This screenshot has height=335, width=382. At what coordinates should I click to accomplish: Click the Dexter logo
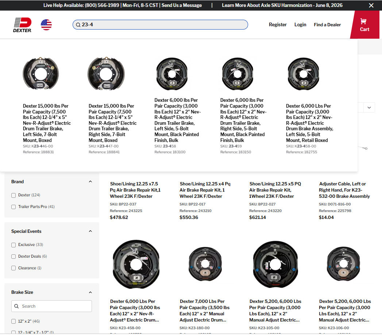[x=22, y=25]
